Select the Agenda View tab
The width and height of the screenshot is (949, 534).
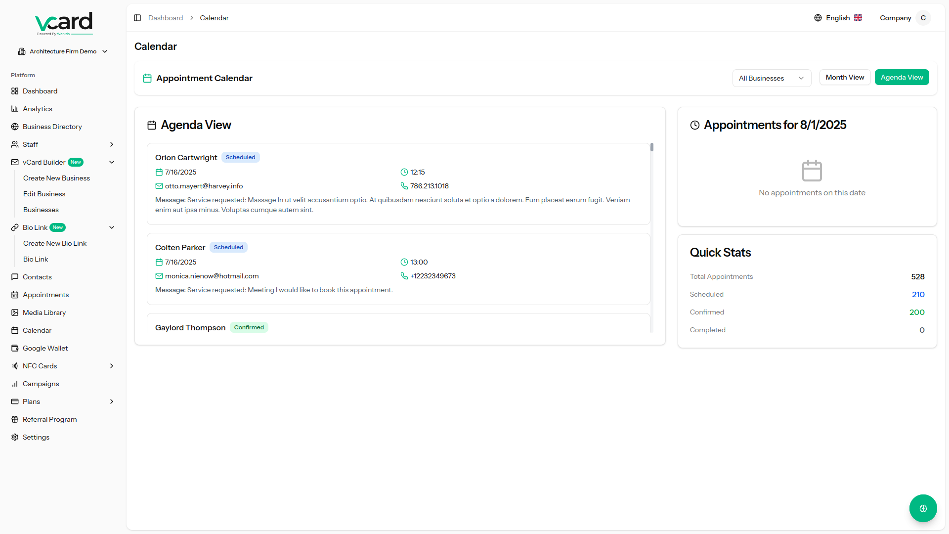click(x=902, y=77)
